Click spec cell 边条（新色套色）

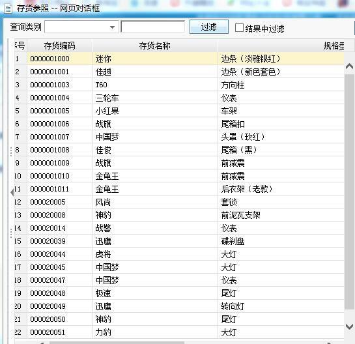tap(281, 72)
